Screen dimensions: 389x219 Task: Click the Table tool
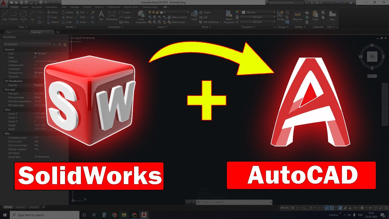124,22
